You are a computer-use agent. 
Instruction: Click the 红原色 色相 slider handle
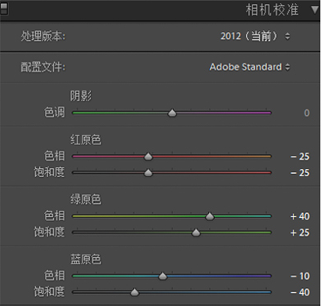click(148, 157)
